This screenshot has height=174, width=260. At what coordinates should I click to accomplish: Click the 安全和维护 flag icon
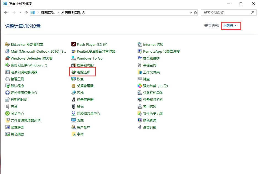(140, 58)
